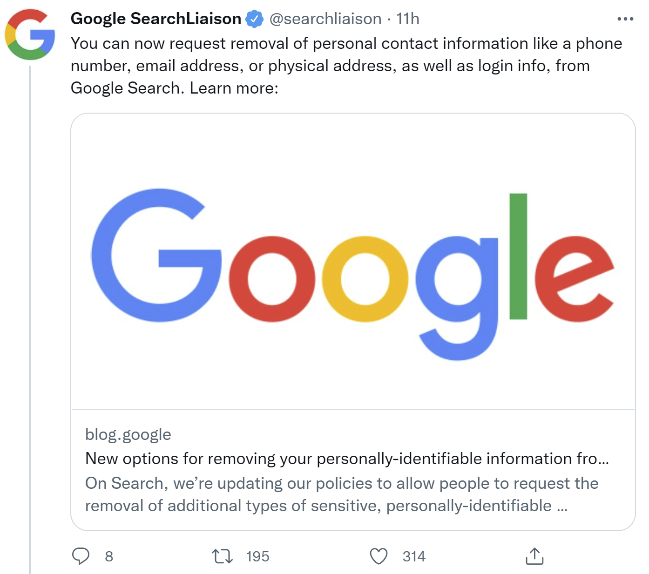Click the 8 replies count

tap(109, 556)
